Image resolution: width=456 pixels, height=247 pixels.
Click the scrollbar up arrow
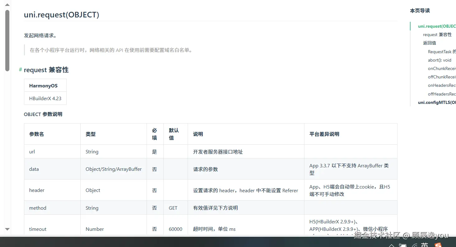(7, 4)
